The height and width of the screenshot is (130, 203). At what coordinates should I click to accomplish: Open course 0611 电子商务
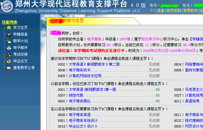[x=194, y=115]
